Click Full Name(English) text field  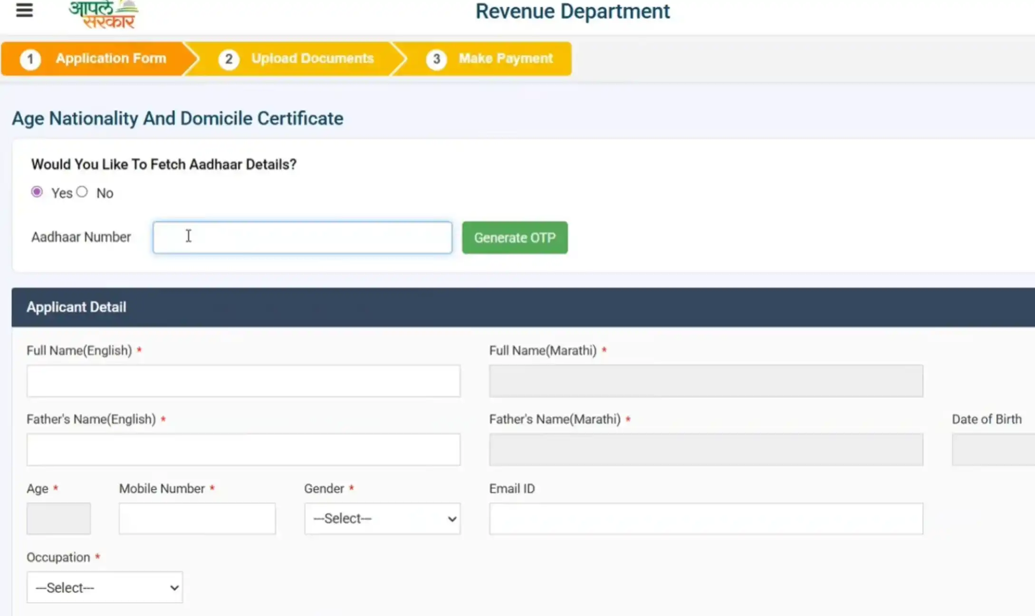click(243, 381)
